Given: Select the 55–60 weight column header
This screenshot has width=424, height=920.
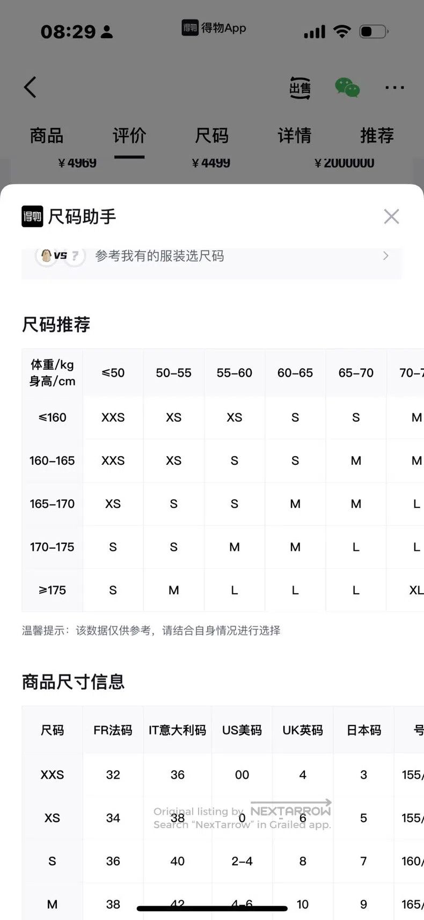Looking at the screenshot, I should click(x=235, y=372).
